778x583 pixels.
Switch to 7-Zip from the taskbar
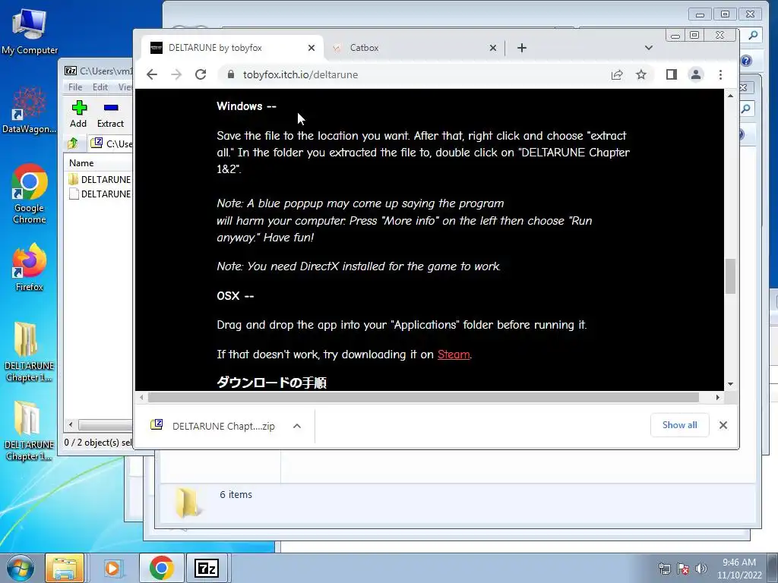pyautogui.click(x=207, y=568)
